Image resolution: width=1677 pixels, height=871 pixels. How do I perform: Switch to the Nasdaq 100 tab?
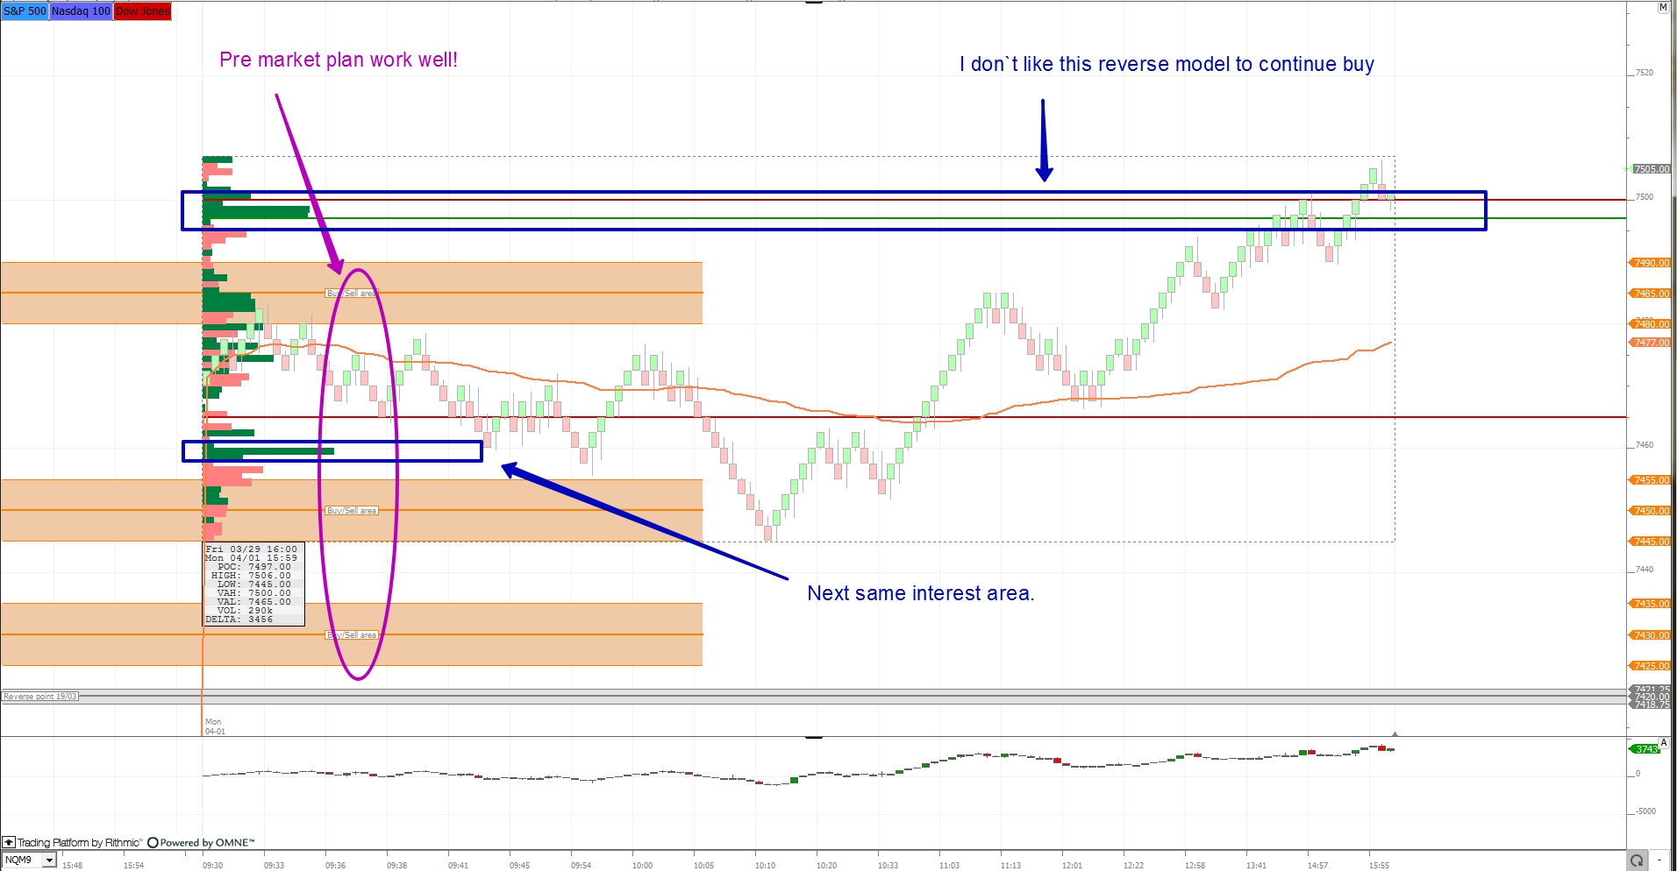[82, 11]
